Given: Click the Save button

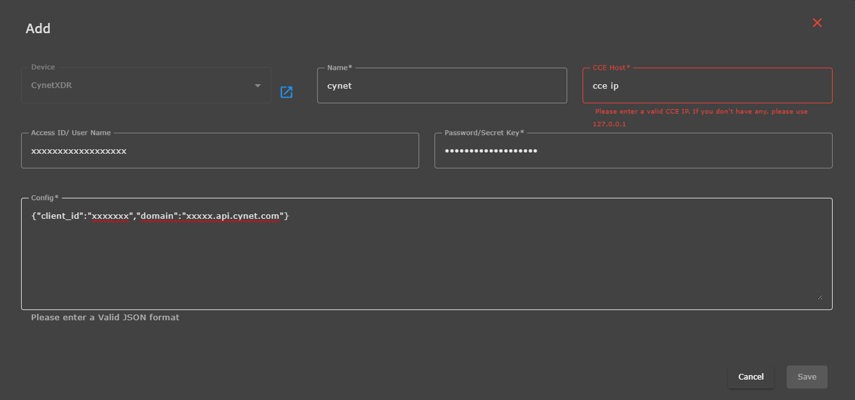Looking at the screenshot, I should (x=807, y=377).
